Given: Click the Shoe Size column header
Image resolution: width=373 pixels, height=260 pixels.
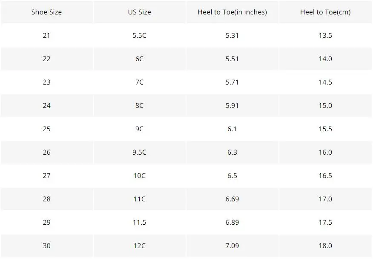Looking at the screenshot, I should click(x=47, y=12).
